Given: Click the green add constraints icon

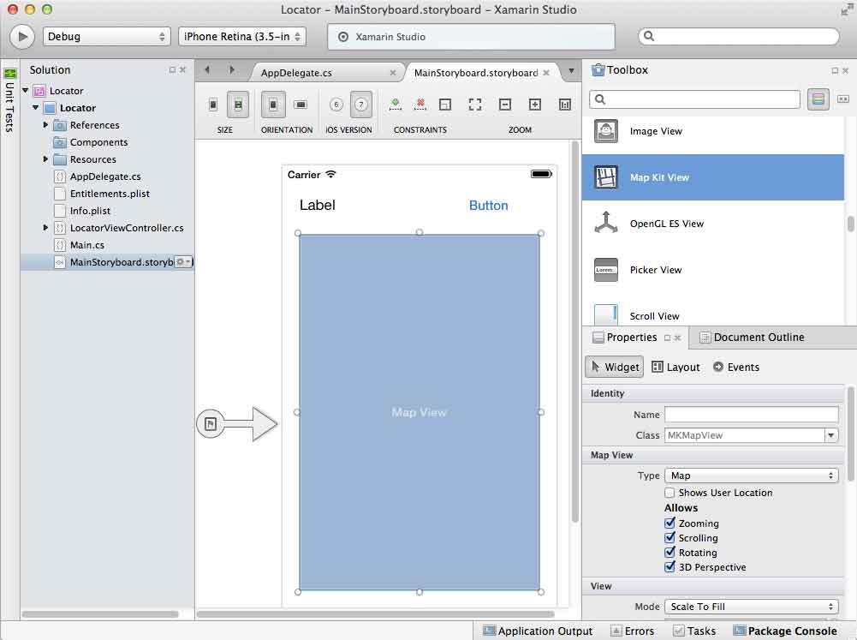Looking at the screenshot, I should 396,104.
